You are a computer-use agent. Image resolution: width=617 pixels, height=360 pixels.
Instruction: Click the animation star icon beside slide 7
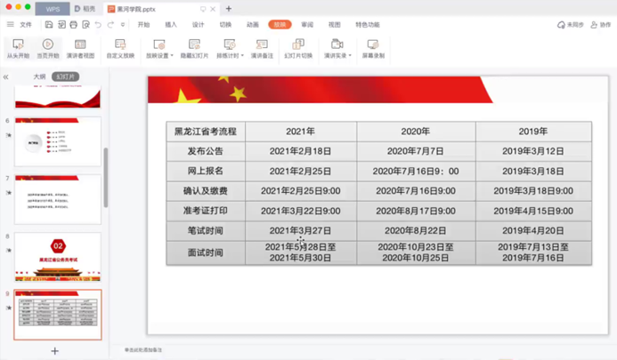click(x=8, y=193)
